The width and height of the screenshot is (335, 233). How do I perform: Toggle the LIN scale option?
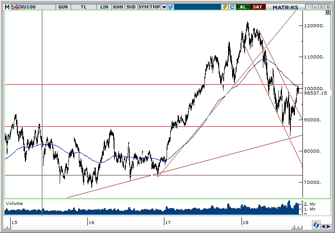pos(104,7)
